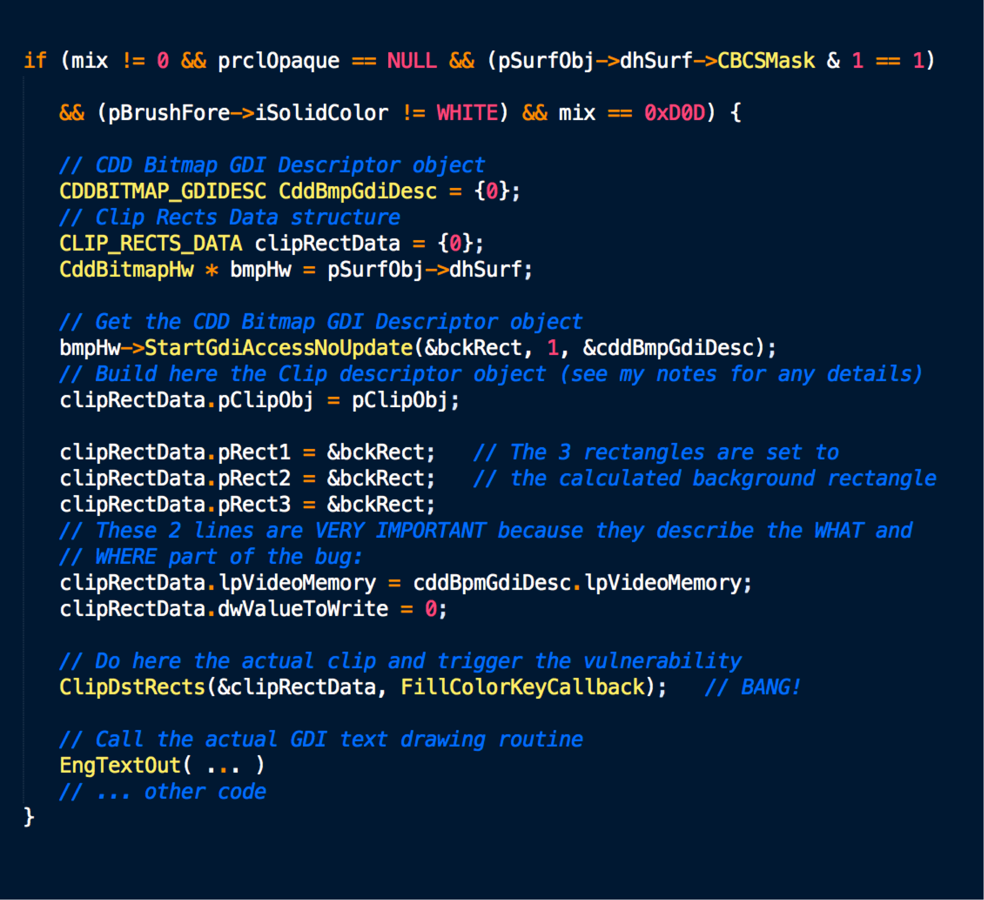This screenshot has width=984, height=900.
Task: Click the WHITE constant in the condition
Action: pos(467,113)
